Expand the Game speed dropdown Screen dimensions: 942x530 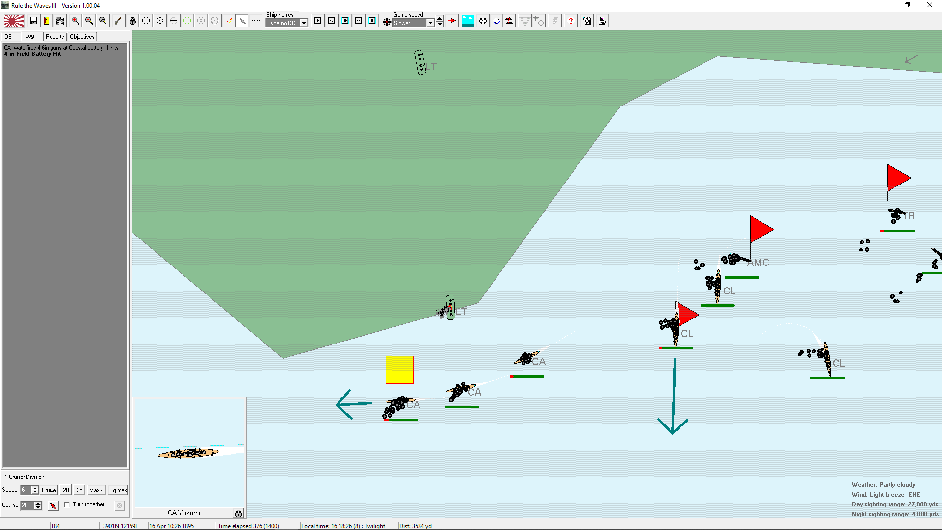point(430,23)
